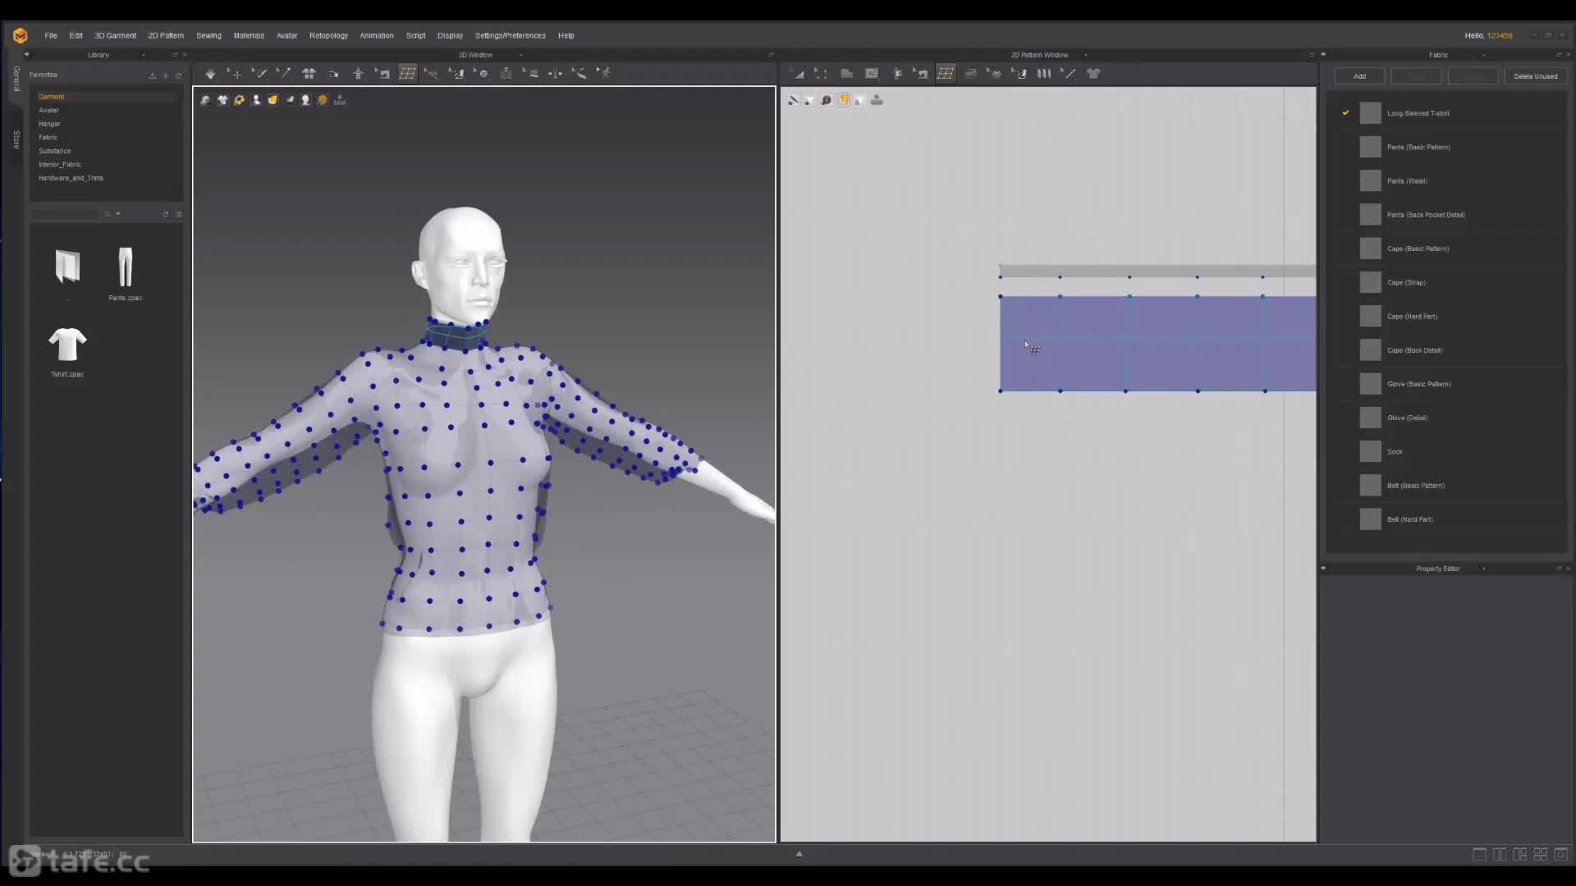Screen dimensions: 1576x886
Task: Click the Add button in the Fabric panel
Action: click(x=1359, y=76)
